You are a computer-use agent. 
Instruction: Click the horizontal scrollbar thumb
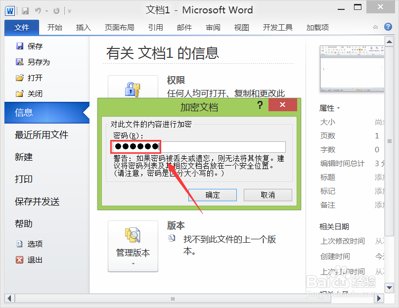(x=173, y=298)
